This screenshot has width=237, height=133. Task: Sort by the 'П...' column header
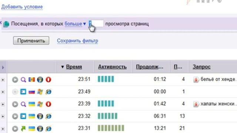pos(178,67)
